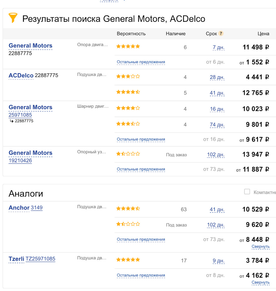Click the orange filter funnel icon
The height and width of the screenshot is (291, 276).
pyautogui.click(x=13, y=18)
